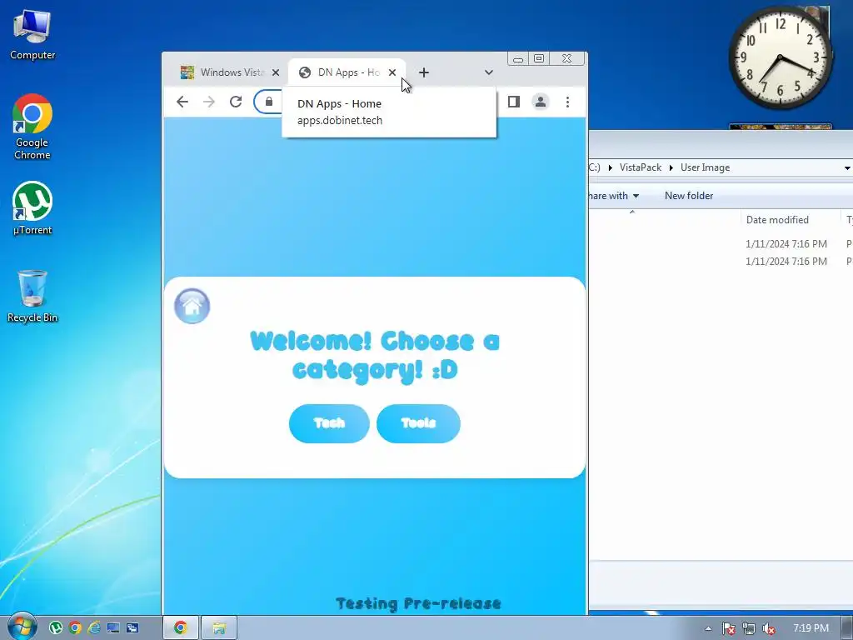Click User Image in Explorer breadcrumb
Screen dimensions: 853x640
(705, 167)
